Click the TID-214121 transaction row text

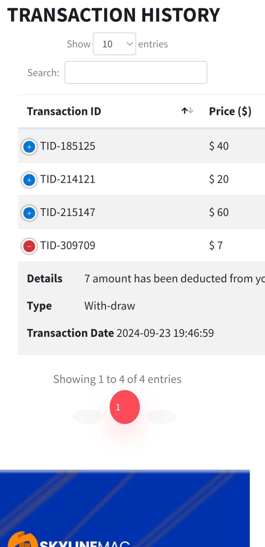68,179
